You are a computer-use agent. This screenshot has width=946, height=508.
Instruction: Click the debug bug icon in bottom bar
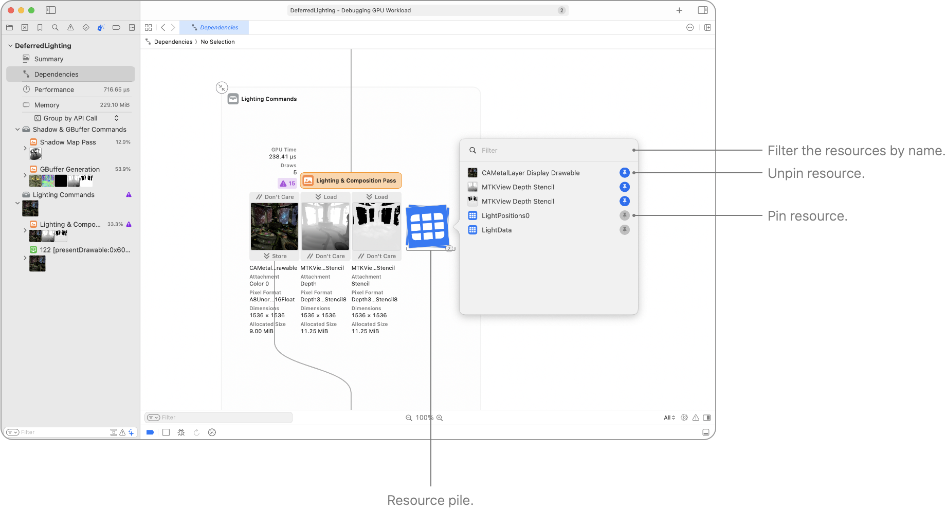tap(181, 432)
